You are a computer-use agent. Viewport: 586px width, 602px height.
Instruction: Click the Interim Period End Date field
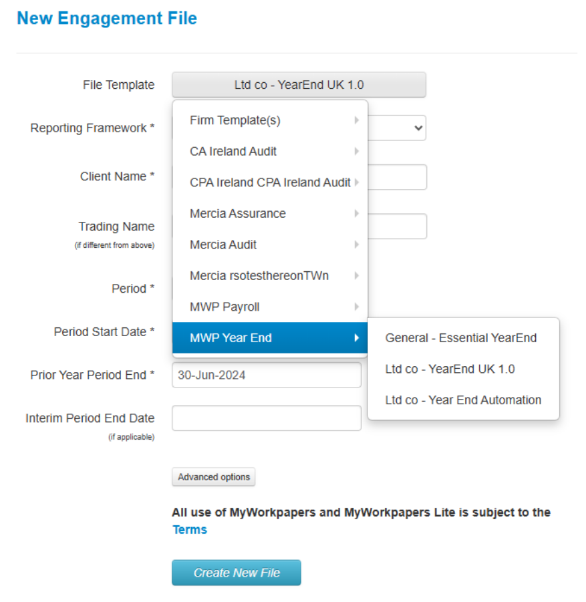[266, 418]
